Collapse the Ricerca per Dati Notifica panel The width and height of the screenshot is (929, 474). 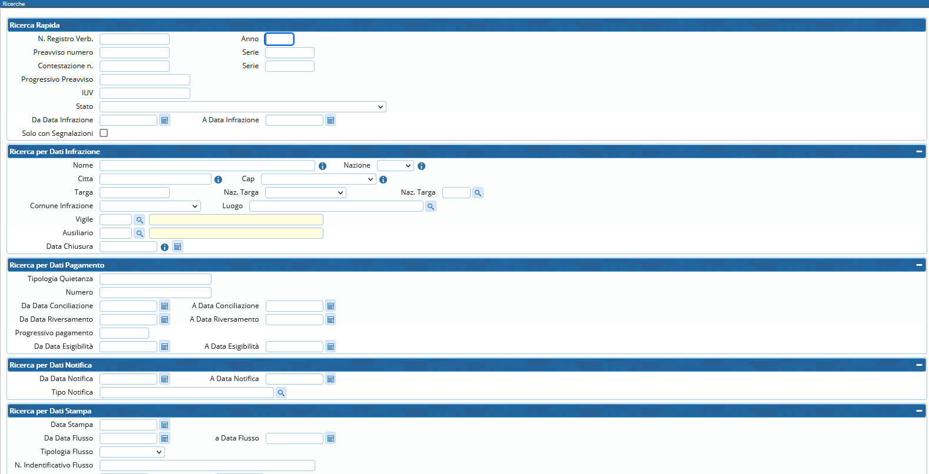[x=918, y=365]
